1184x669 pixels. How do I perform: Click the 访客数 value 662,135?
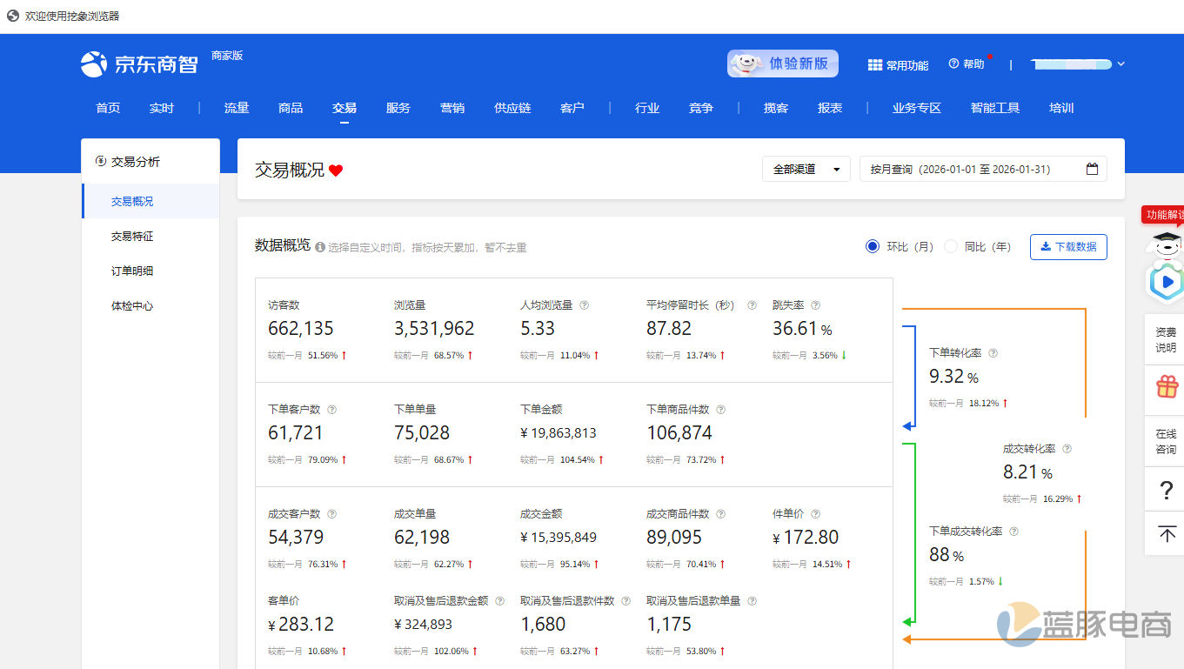pyautogui.click(x=301, y=329)
